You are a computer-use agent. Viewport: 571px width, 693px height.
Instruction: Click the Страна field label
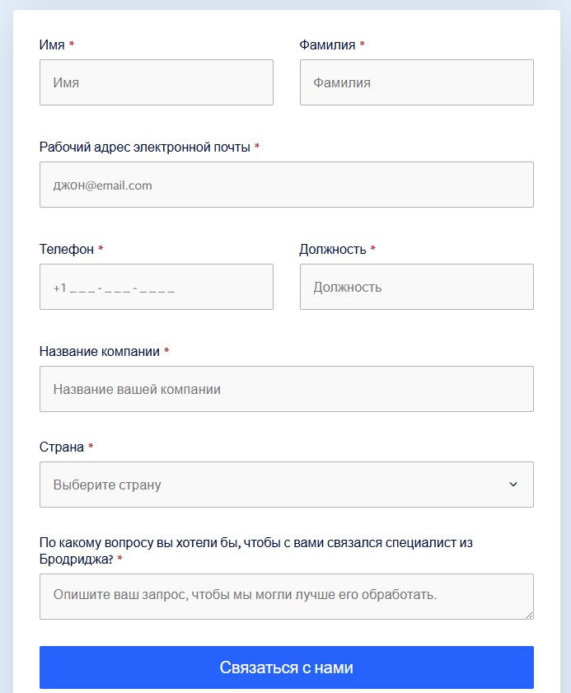click(62, 447)
